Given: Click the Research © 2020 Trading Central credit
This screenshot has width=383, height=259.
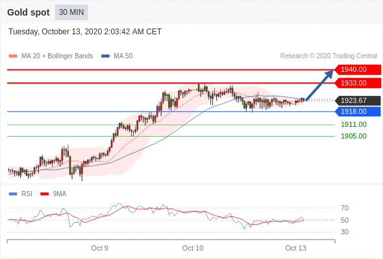Looking at the screenshot, I should click(x=328, y=56).
